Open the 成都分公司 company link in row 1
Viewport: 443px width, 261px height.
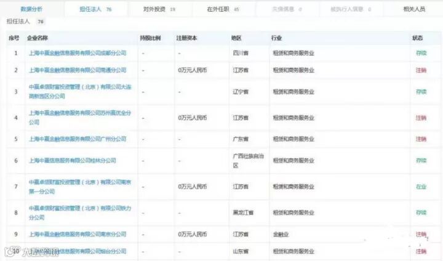coord(78,53)
